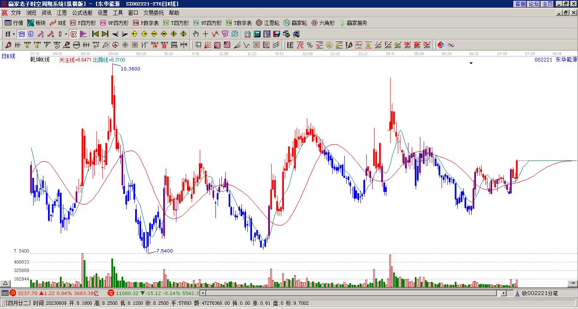Click the 出局线=8.3100 label
This screenshot has width=578, height=309.
click(x=109, y=60)
